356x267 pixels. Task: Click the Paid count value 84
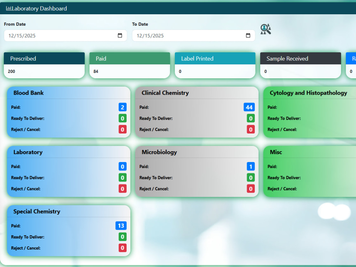pyautogui.click(x=96, y=71)
